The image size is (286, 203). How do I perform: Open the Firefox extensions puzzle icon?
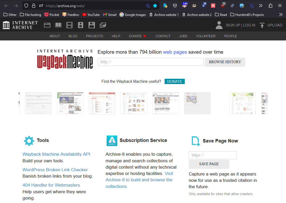pyautogui.click(x=270, y=6)
